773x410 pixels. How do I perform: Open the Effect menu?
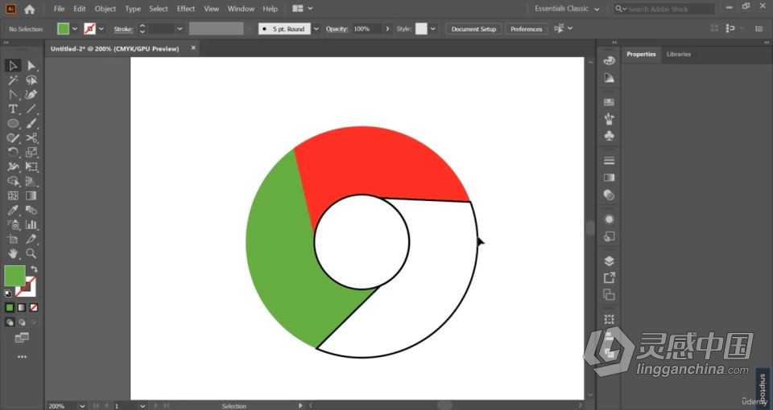tap(186, 9)
